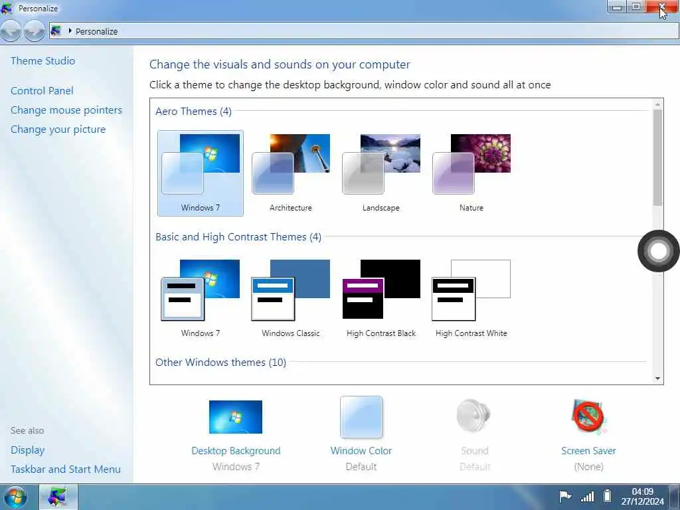This screenshot has width=680, height=510.
Task: Minimize the Personalize window
Action: [617, 7]
